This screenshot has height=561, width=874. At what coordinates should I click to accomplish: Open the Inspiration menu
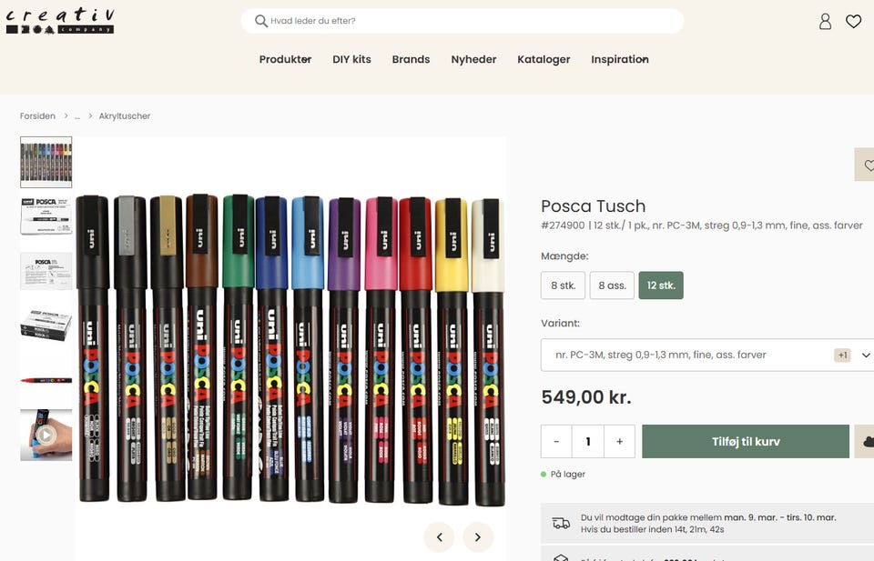(619, 59)
